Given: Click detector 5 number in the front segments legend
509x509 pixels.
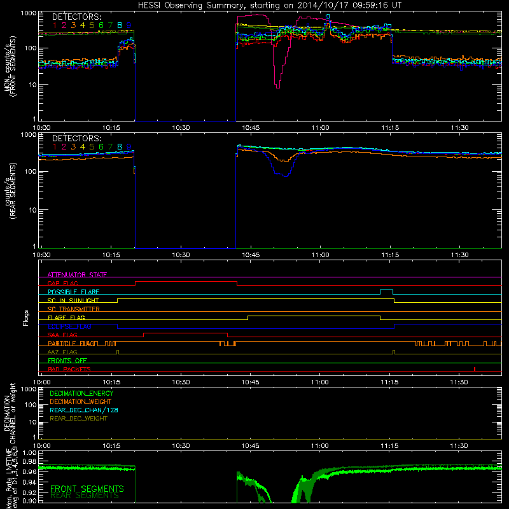Looking at the screenshot, I should click(92, 25).
